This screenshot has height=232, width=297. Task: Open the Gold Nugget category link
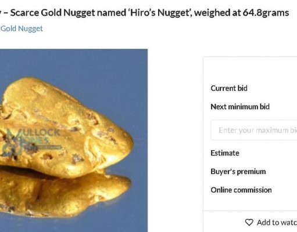[x=22, y=28]
